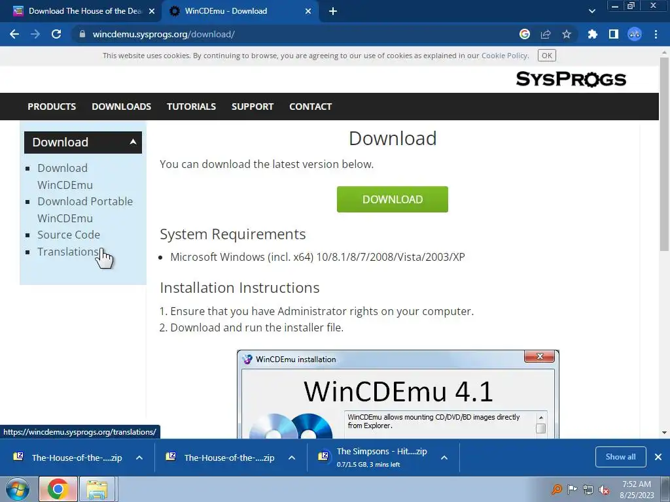Open the Chrome profile avatar
Screen dimensions: 670x502
[635, 34]
